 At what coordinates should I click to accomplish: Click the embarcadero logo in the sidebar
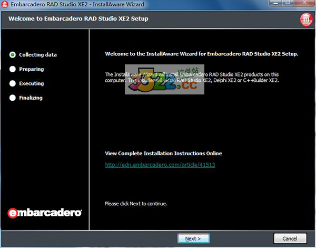click(x=45, y=213)
